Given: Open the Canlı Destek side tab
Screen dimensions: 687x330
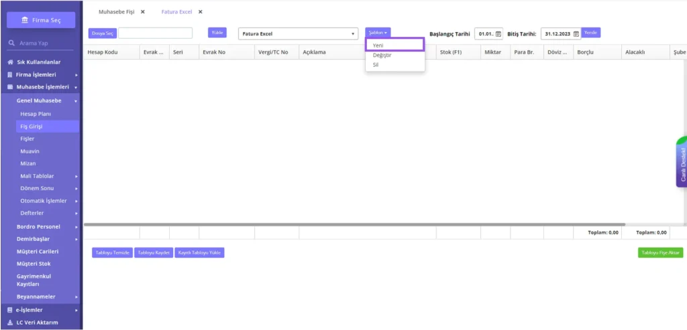Looking at the screenshot, I should coord(682,163).
